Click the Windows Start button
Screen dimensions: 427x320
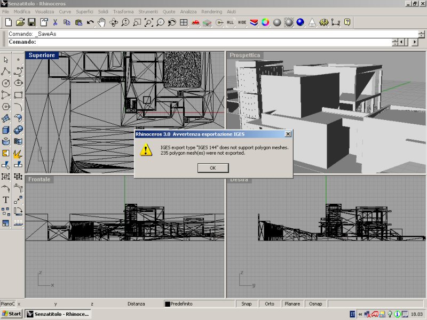pyautogui.click(x=11, y=314)
